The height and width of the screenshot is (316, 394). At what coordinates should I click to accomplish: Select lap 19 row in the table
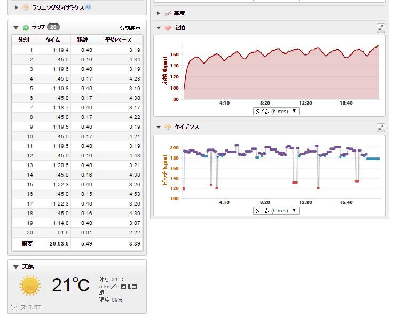coord(77,223)
